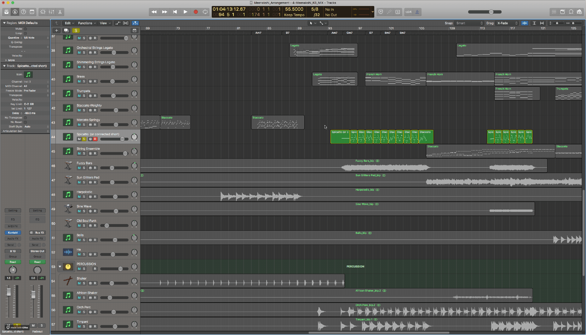This screenshot has width=586, height=335.
Task: Open the Note Pads icon
Action: click(x=562, y=12)
